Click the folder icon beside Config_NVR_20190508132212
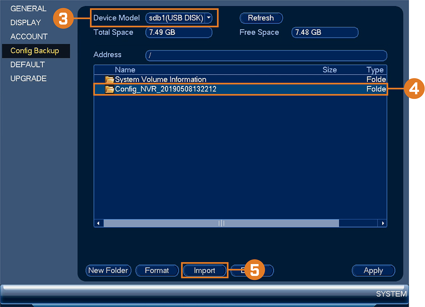This screenshot has height=307, width=425. click(x=109, y=89)
